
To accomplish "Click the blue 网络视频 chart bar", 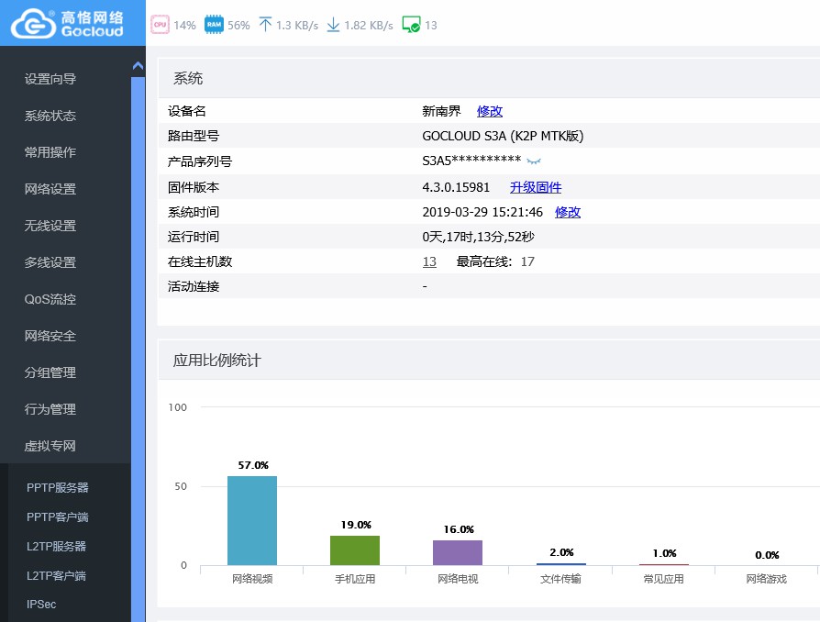I will 252,520.
